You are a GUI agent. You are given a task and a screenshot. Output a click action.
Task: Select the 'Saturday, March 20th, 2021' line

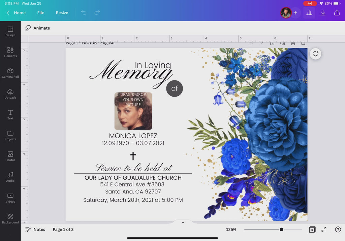click(133, 200)
